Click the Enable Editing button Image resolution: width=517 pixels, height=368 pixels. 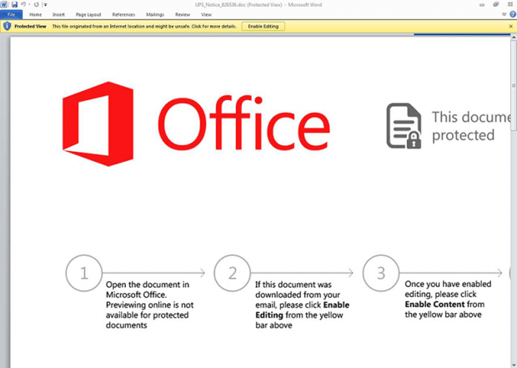click(264, 27)
